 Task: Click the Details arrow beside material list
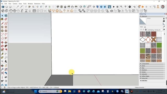click(x=164, y=30)
